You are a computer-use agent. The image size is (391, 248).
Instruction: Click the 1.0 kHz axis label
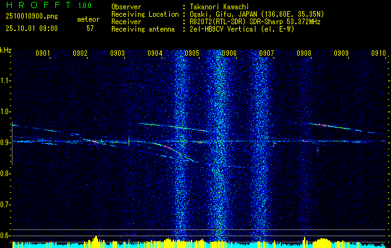(4, 112)
